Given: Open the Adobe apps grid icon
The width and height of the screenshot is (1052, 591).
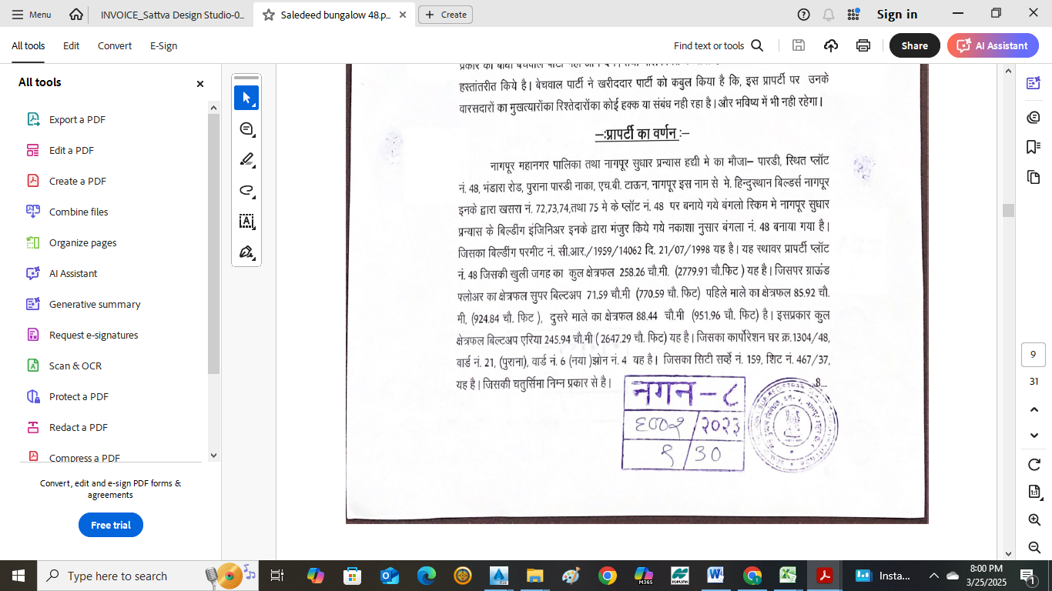Looking at the screenshot, I should (853, 15).
